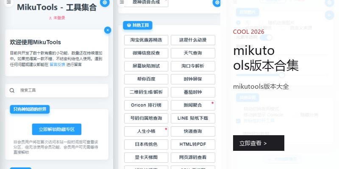The width and height of the screenshot is (339, 169).
Task: Open the 帮你百度 tool
Action: [x=146, y=79]
